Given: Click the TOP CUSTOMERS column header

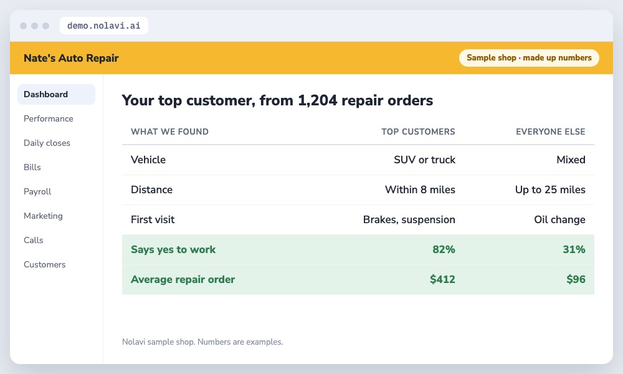Looking at the screenshot, I should [419, 132].
